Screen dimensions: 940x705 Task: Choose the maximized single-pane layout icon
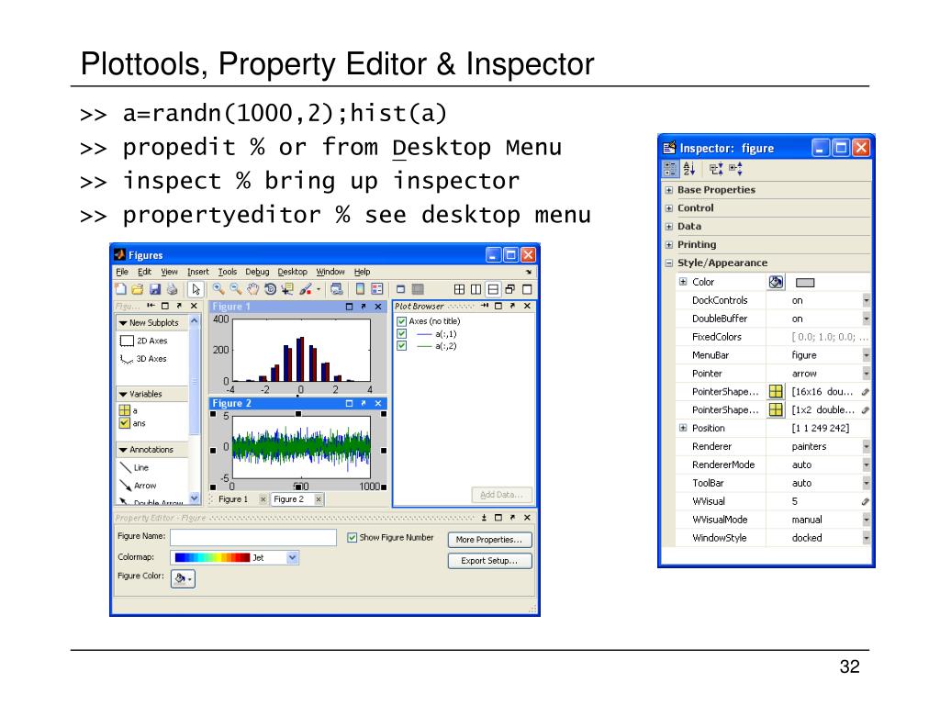coord(527,289)
